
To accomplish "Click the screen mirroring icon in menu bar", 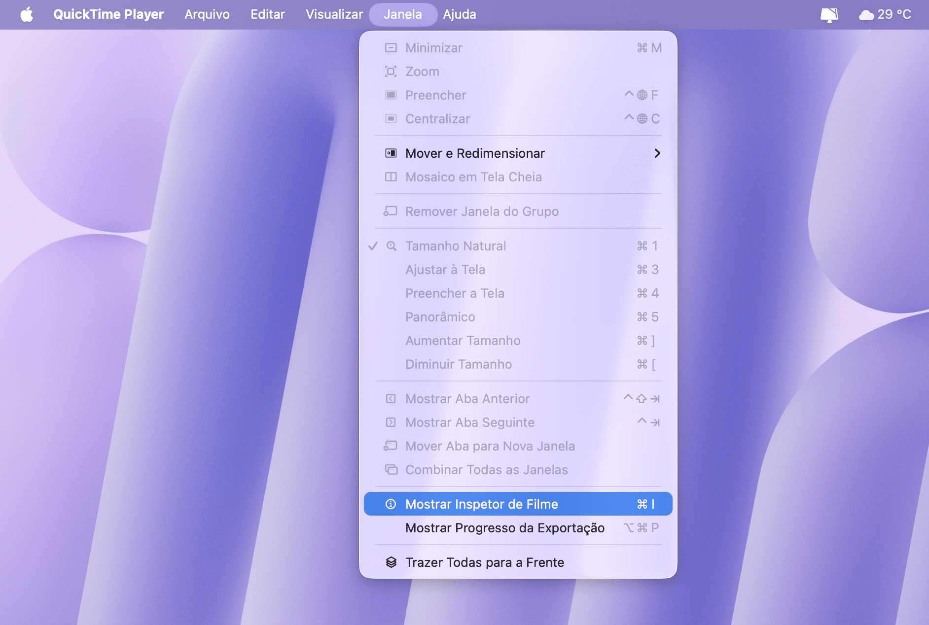I will tap(829, 15).
